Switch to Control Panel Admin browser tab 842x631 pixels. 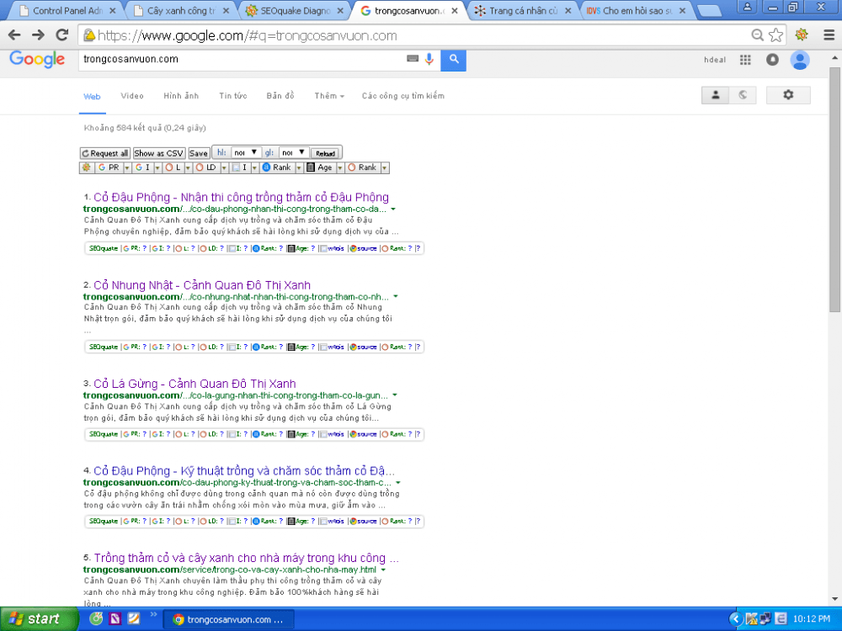pos(67,10)
